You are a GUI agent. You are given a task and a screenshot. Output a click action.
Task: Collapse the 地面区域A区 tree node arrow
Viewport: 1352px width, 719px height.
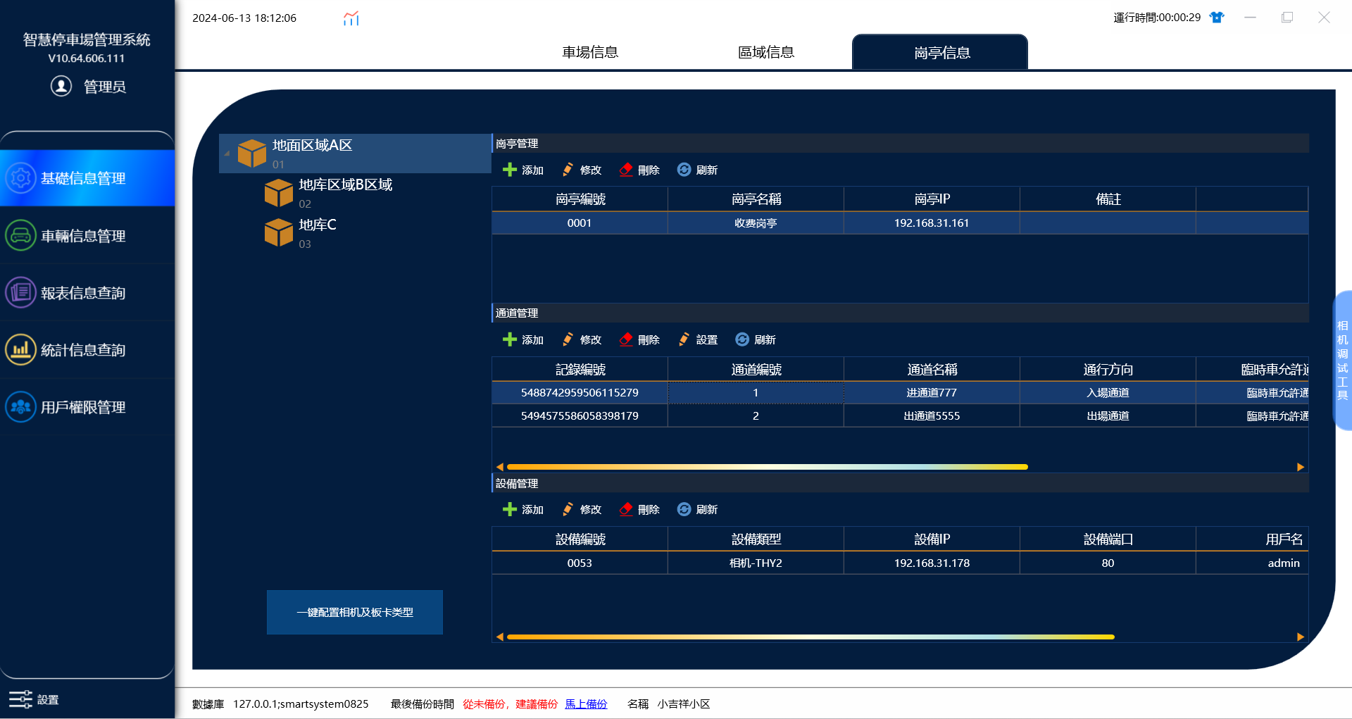(x=227, y=154)
